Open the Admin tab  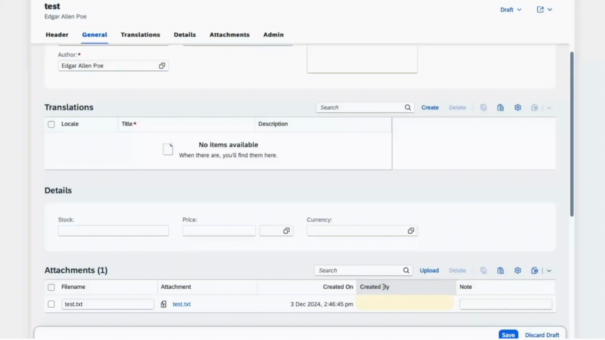point(274,35)
